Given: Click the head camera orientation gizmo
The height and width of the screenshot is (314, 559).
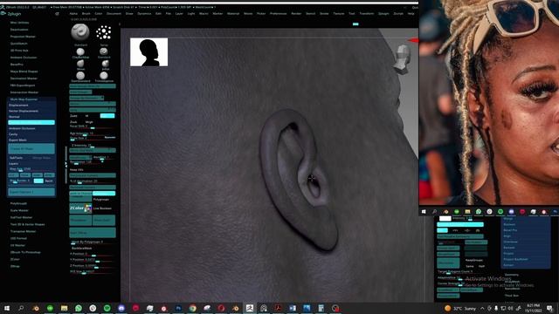Looking at the screenshot, I should (403, 58).
